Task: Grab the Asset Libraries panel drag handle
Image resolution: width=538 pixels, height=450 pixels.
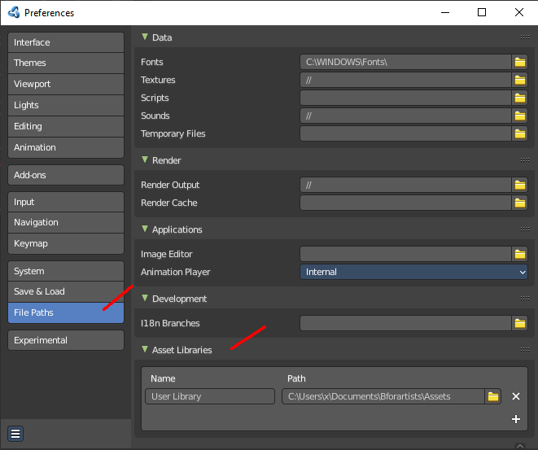Action: point(525,350)
